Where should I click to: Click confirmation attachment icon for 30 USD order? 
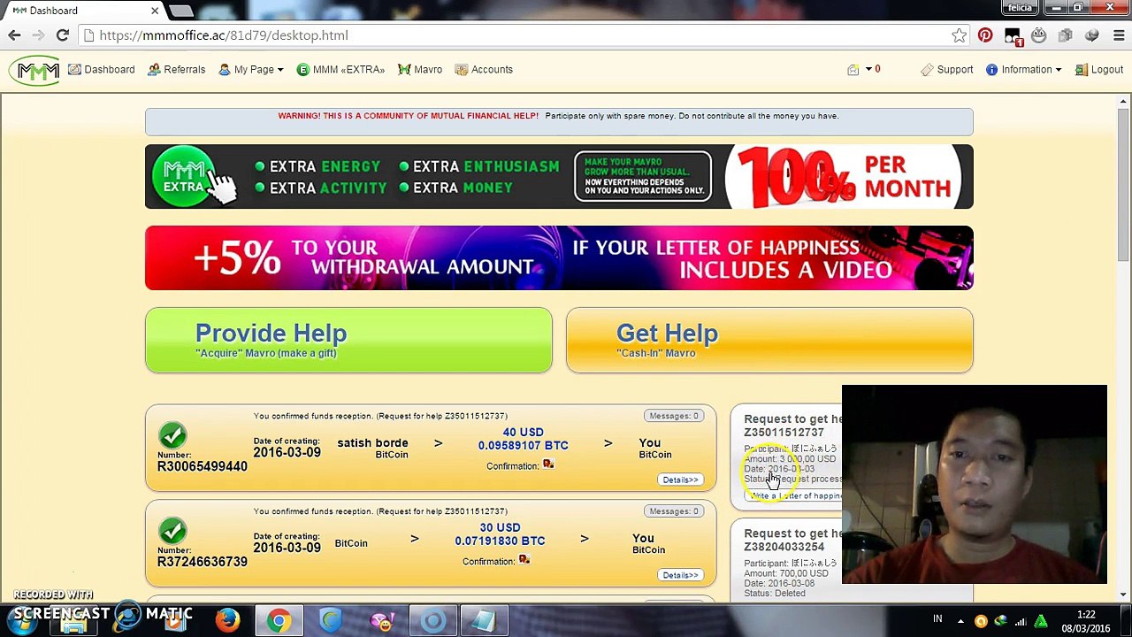(524, 560)
